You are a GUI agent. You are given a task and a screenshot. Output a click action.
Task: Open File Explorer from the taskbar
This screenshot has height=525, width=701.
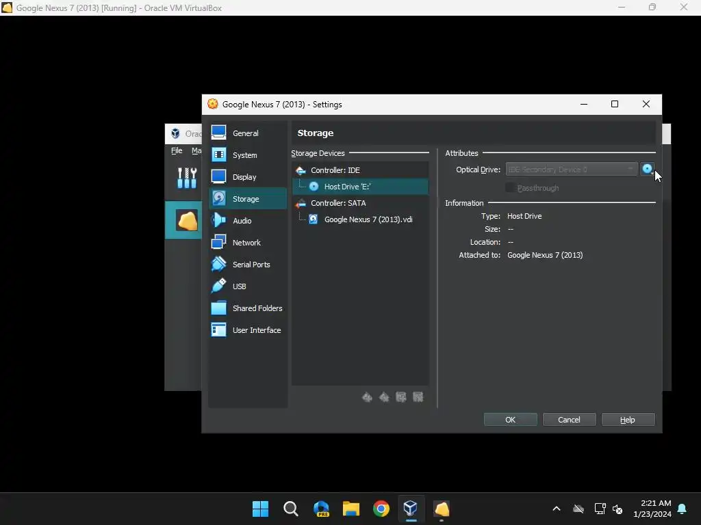click(x=351, y=509)
